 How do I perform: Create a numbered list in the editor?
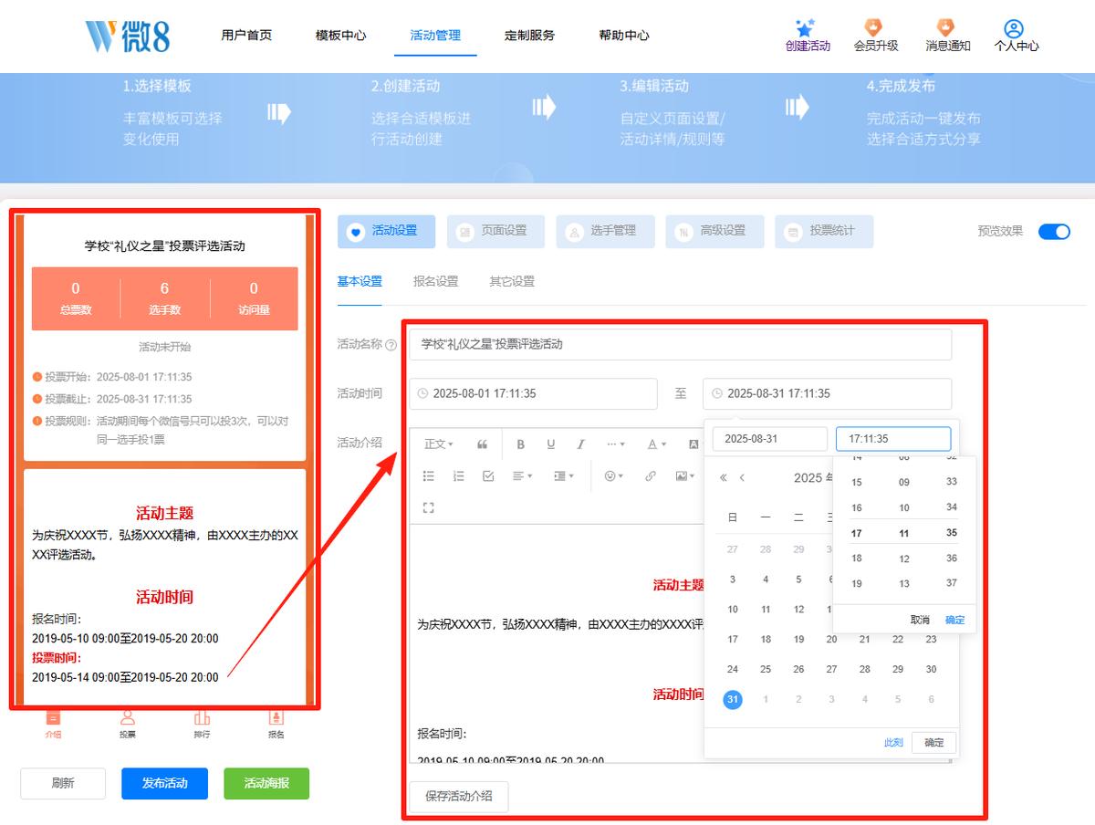coord(459,476)
